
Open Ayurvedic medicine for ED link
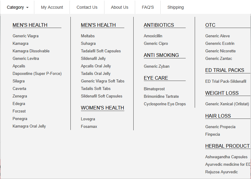pos(228,165)
